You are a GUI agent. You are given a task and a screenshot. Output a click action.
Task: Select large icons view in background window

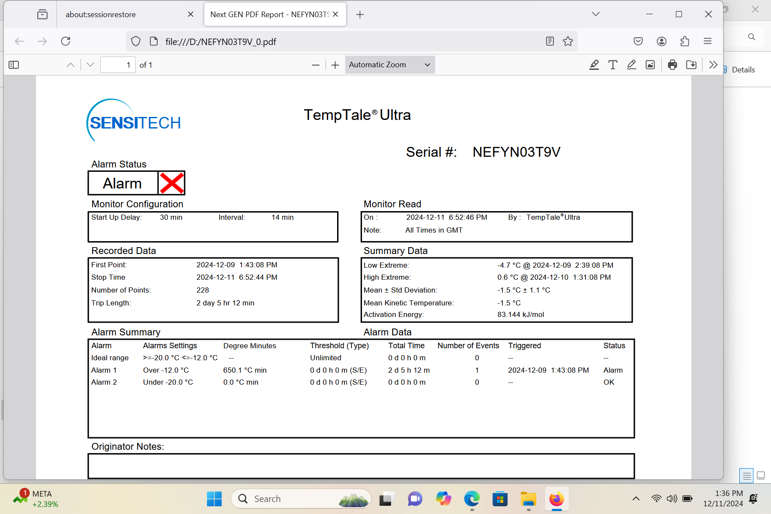click(x=761, y=475)
